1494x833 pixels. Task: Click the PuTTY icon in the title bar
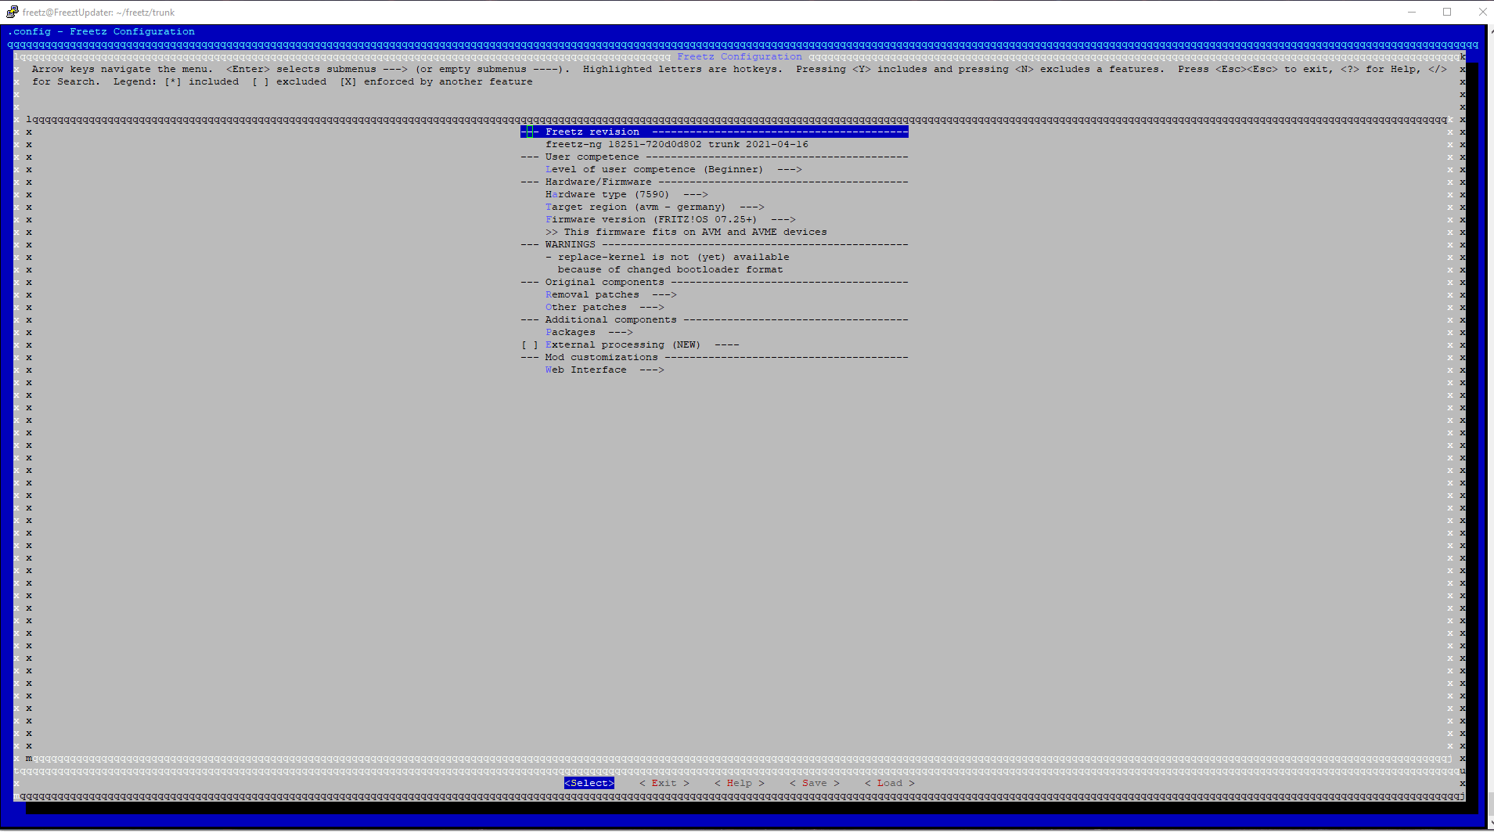[12, 12]
